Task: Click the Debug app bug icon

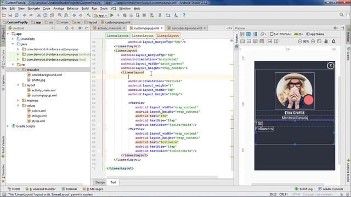Action: pyautogui.click(x=124, y=15)
